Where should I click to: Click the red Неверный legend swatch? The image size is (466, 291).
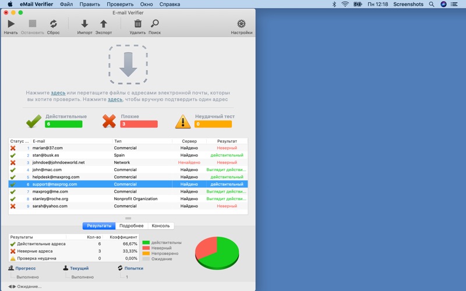click(146, 248)
